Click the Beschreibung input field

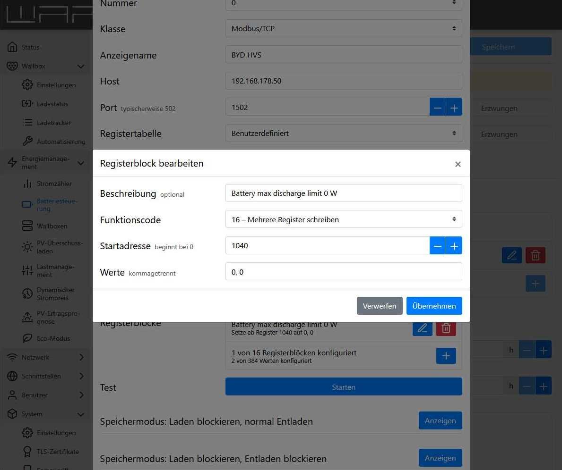[344, 193]
